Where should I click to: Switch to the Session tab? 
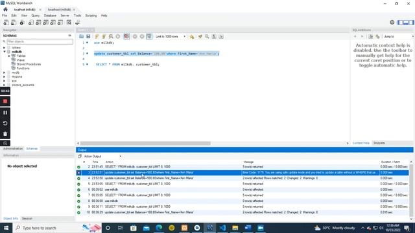tap(27, 219)
